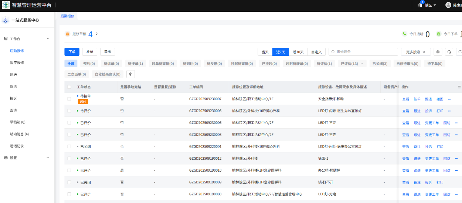Open 投诉 in the sidebar

pyautogui.click(x=13, y=98)
